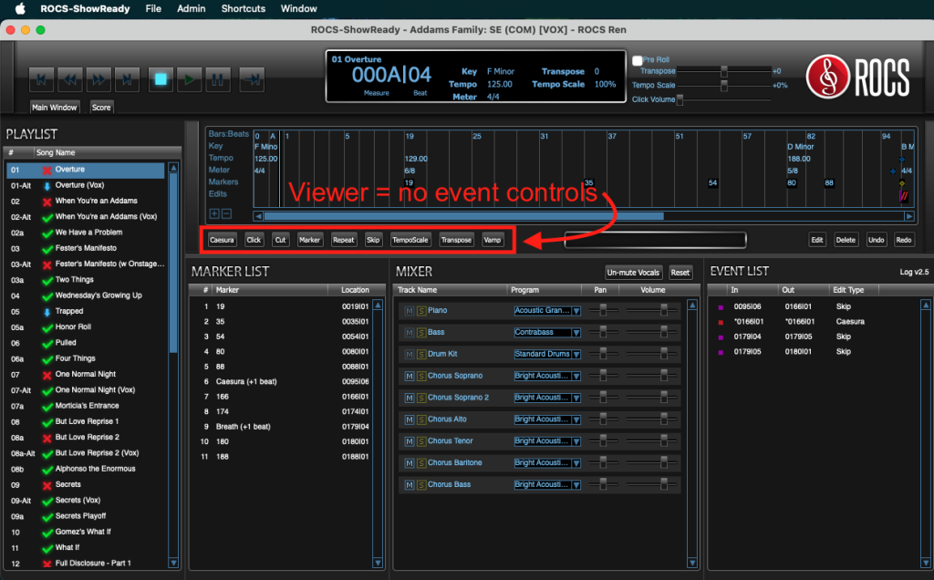Open the Admin menu

point(192,8)
